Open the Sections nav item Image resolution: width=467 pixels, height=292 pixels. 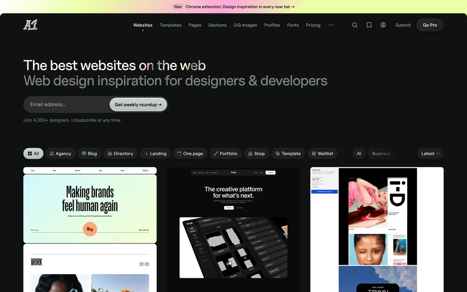point(217,25)
